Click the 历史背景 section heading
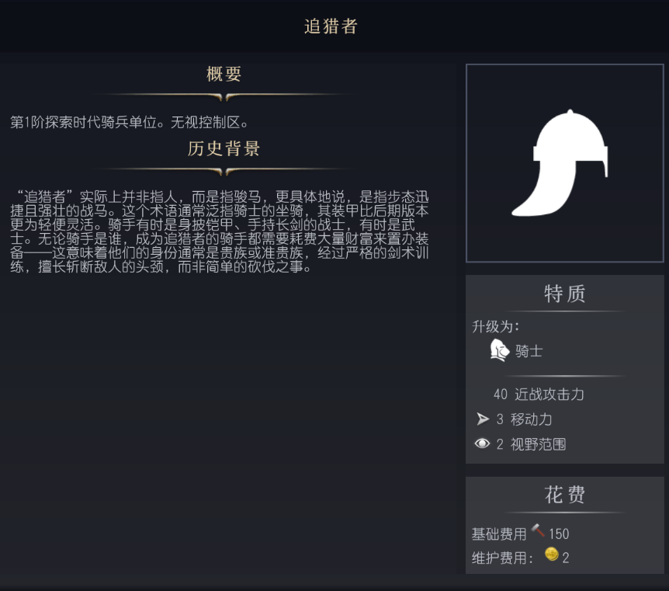Viewport: 669px width, 591px height. [224, 149]
